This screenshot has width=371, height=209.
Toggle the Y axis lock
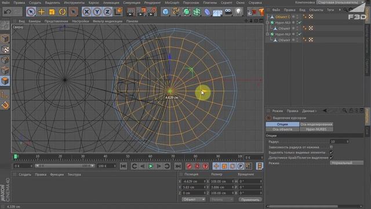coord(97,12)
